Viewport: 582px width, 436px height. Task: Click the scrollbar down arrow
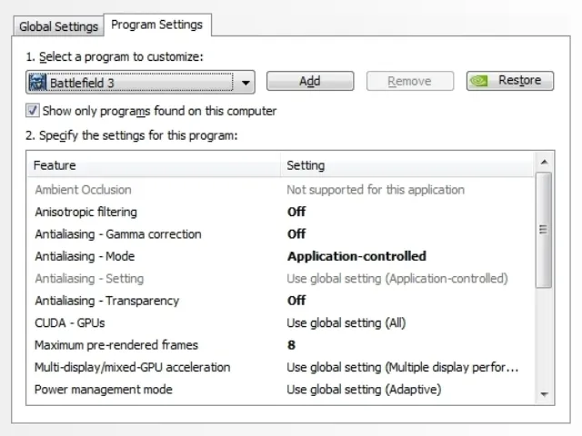[x=544, y=394]
